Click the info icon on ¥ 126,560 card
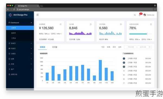Screen dimensions: 163x99 pyautogui.click(x=61, y=24)
